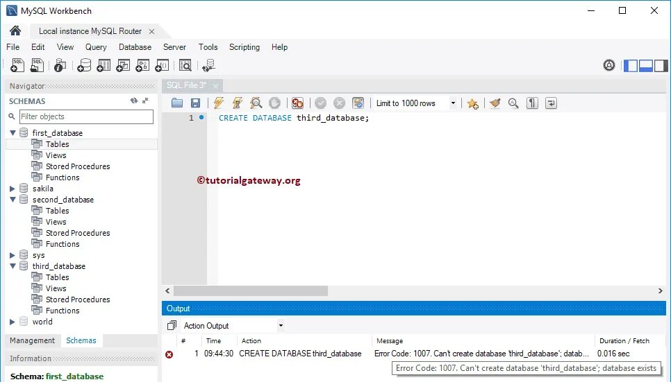The image size is (671, 382).
Task: Toggle invisible characters pilcrow icon
Action: click(x=532, y=103)
